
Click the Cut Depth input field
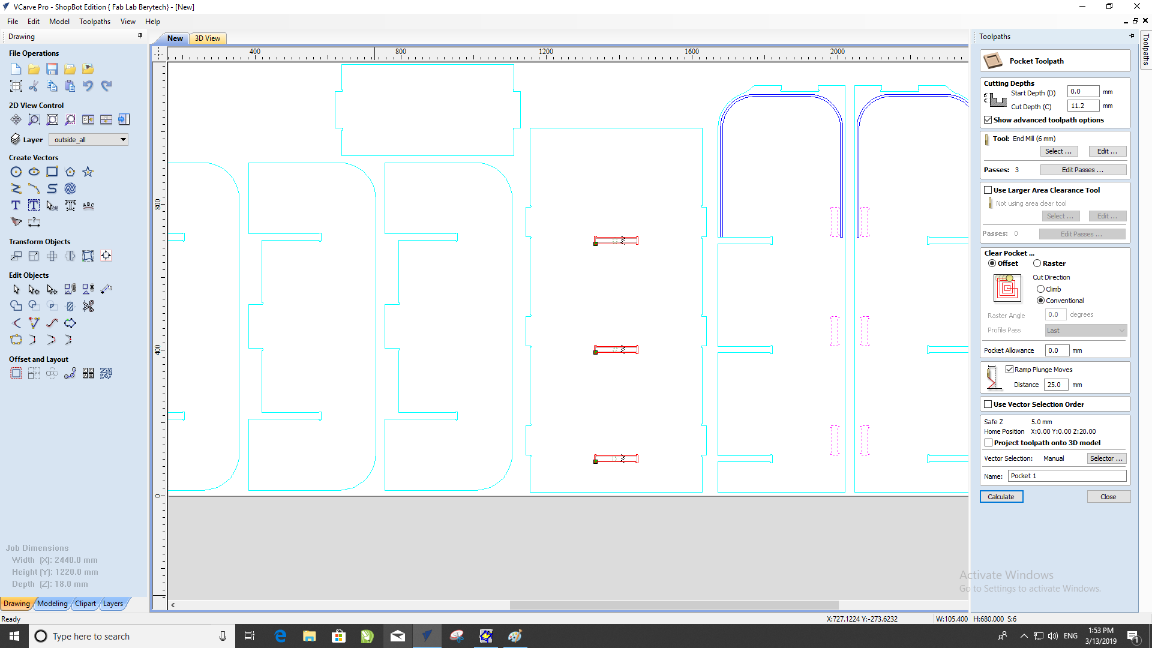pos(1082,106)
